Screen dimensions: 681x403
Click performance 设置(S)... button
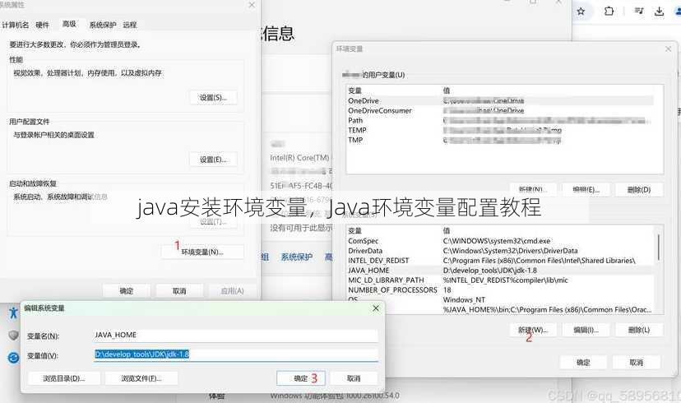tap(213, 98)
